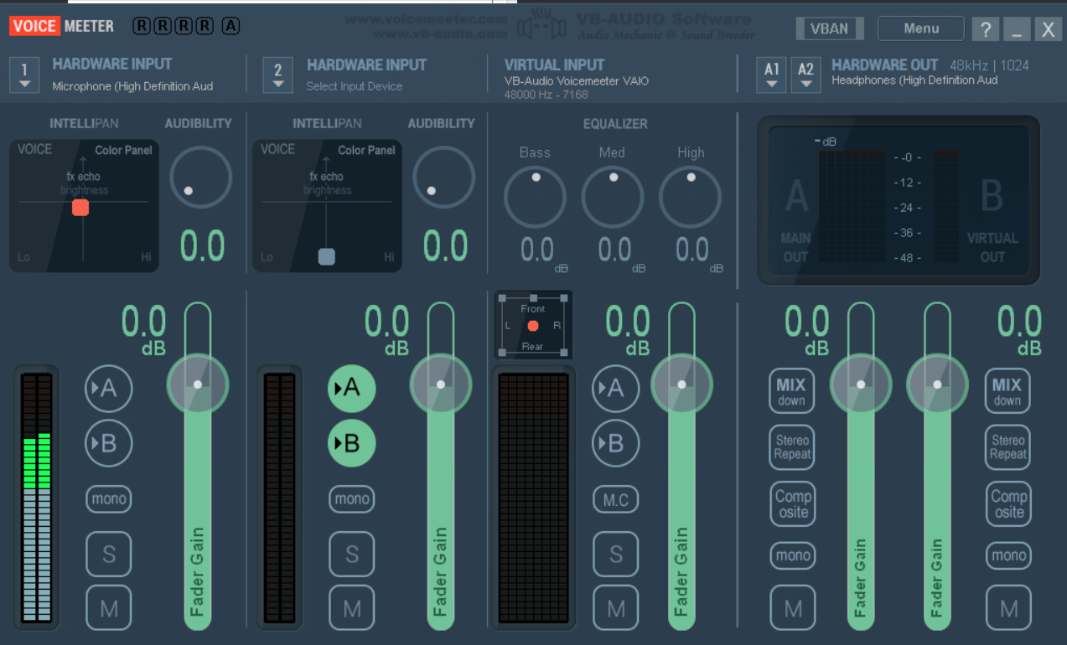Click Hardware Input 2 Fader Gain knob
The height and width of the screenshot is (645, 1067).
[441, 384]
